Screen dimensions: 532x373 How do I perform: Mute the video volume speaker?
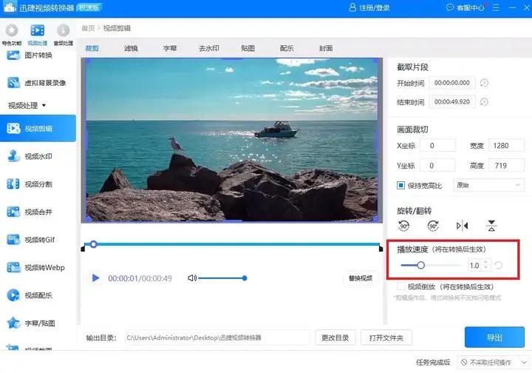(192, 278)
